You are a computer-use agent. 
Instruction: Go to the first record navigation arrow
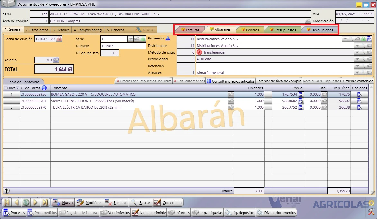tap(7, 202)
